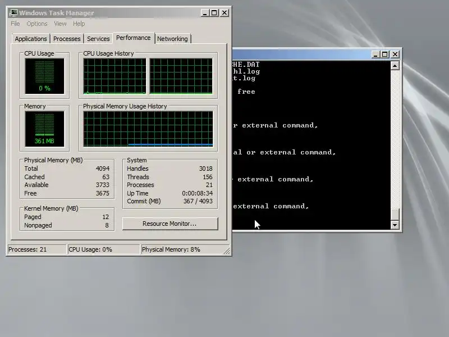Close the command prompt window
Viewport: 449px width, 337px height.
(395, 54)
